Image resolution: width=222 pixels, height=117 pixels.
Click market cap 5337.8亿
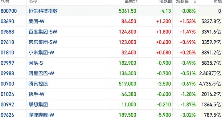tap(211, 21)
